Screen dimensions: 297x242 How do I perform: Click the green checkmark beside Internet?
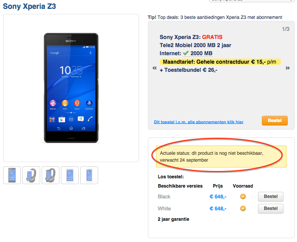tap(186, 53)
